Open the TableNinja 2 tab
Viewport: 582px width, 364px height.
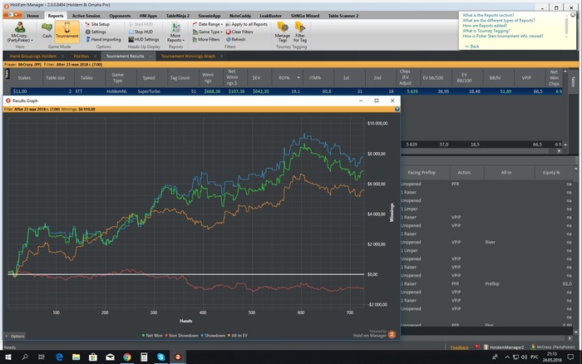[178, 16]
